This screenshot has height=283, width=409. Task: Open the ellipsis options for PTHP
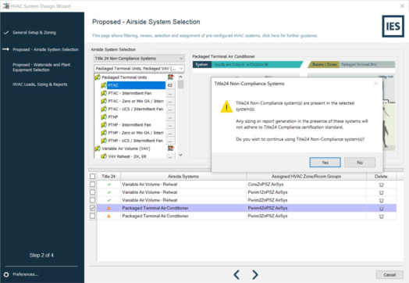[170, 117]
